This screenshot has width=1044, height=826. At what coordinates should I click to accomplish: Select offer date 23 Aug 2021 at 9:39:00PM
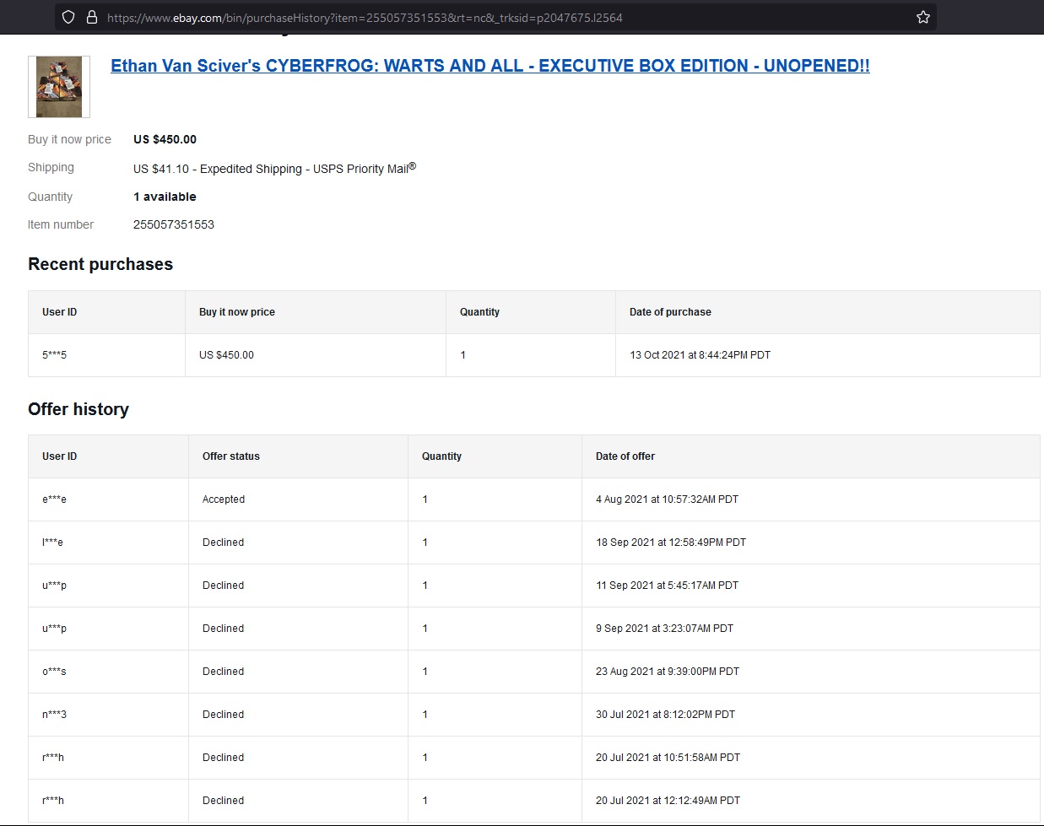coord(668,672)
